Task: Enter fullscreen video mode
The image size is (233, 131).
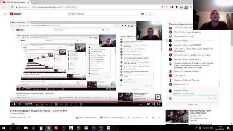Action: 158,104
